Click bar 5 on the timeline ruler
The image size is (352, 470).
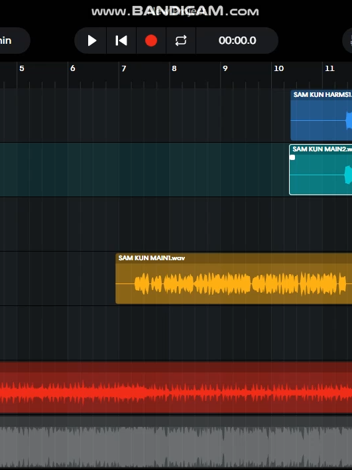click(x=22, y=68)
